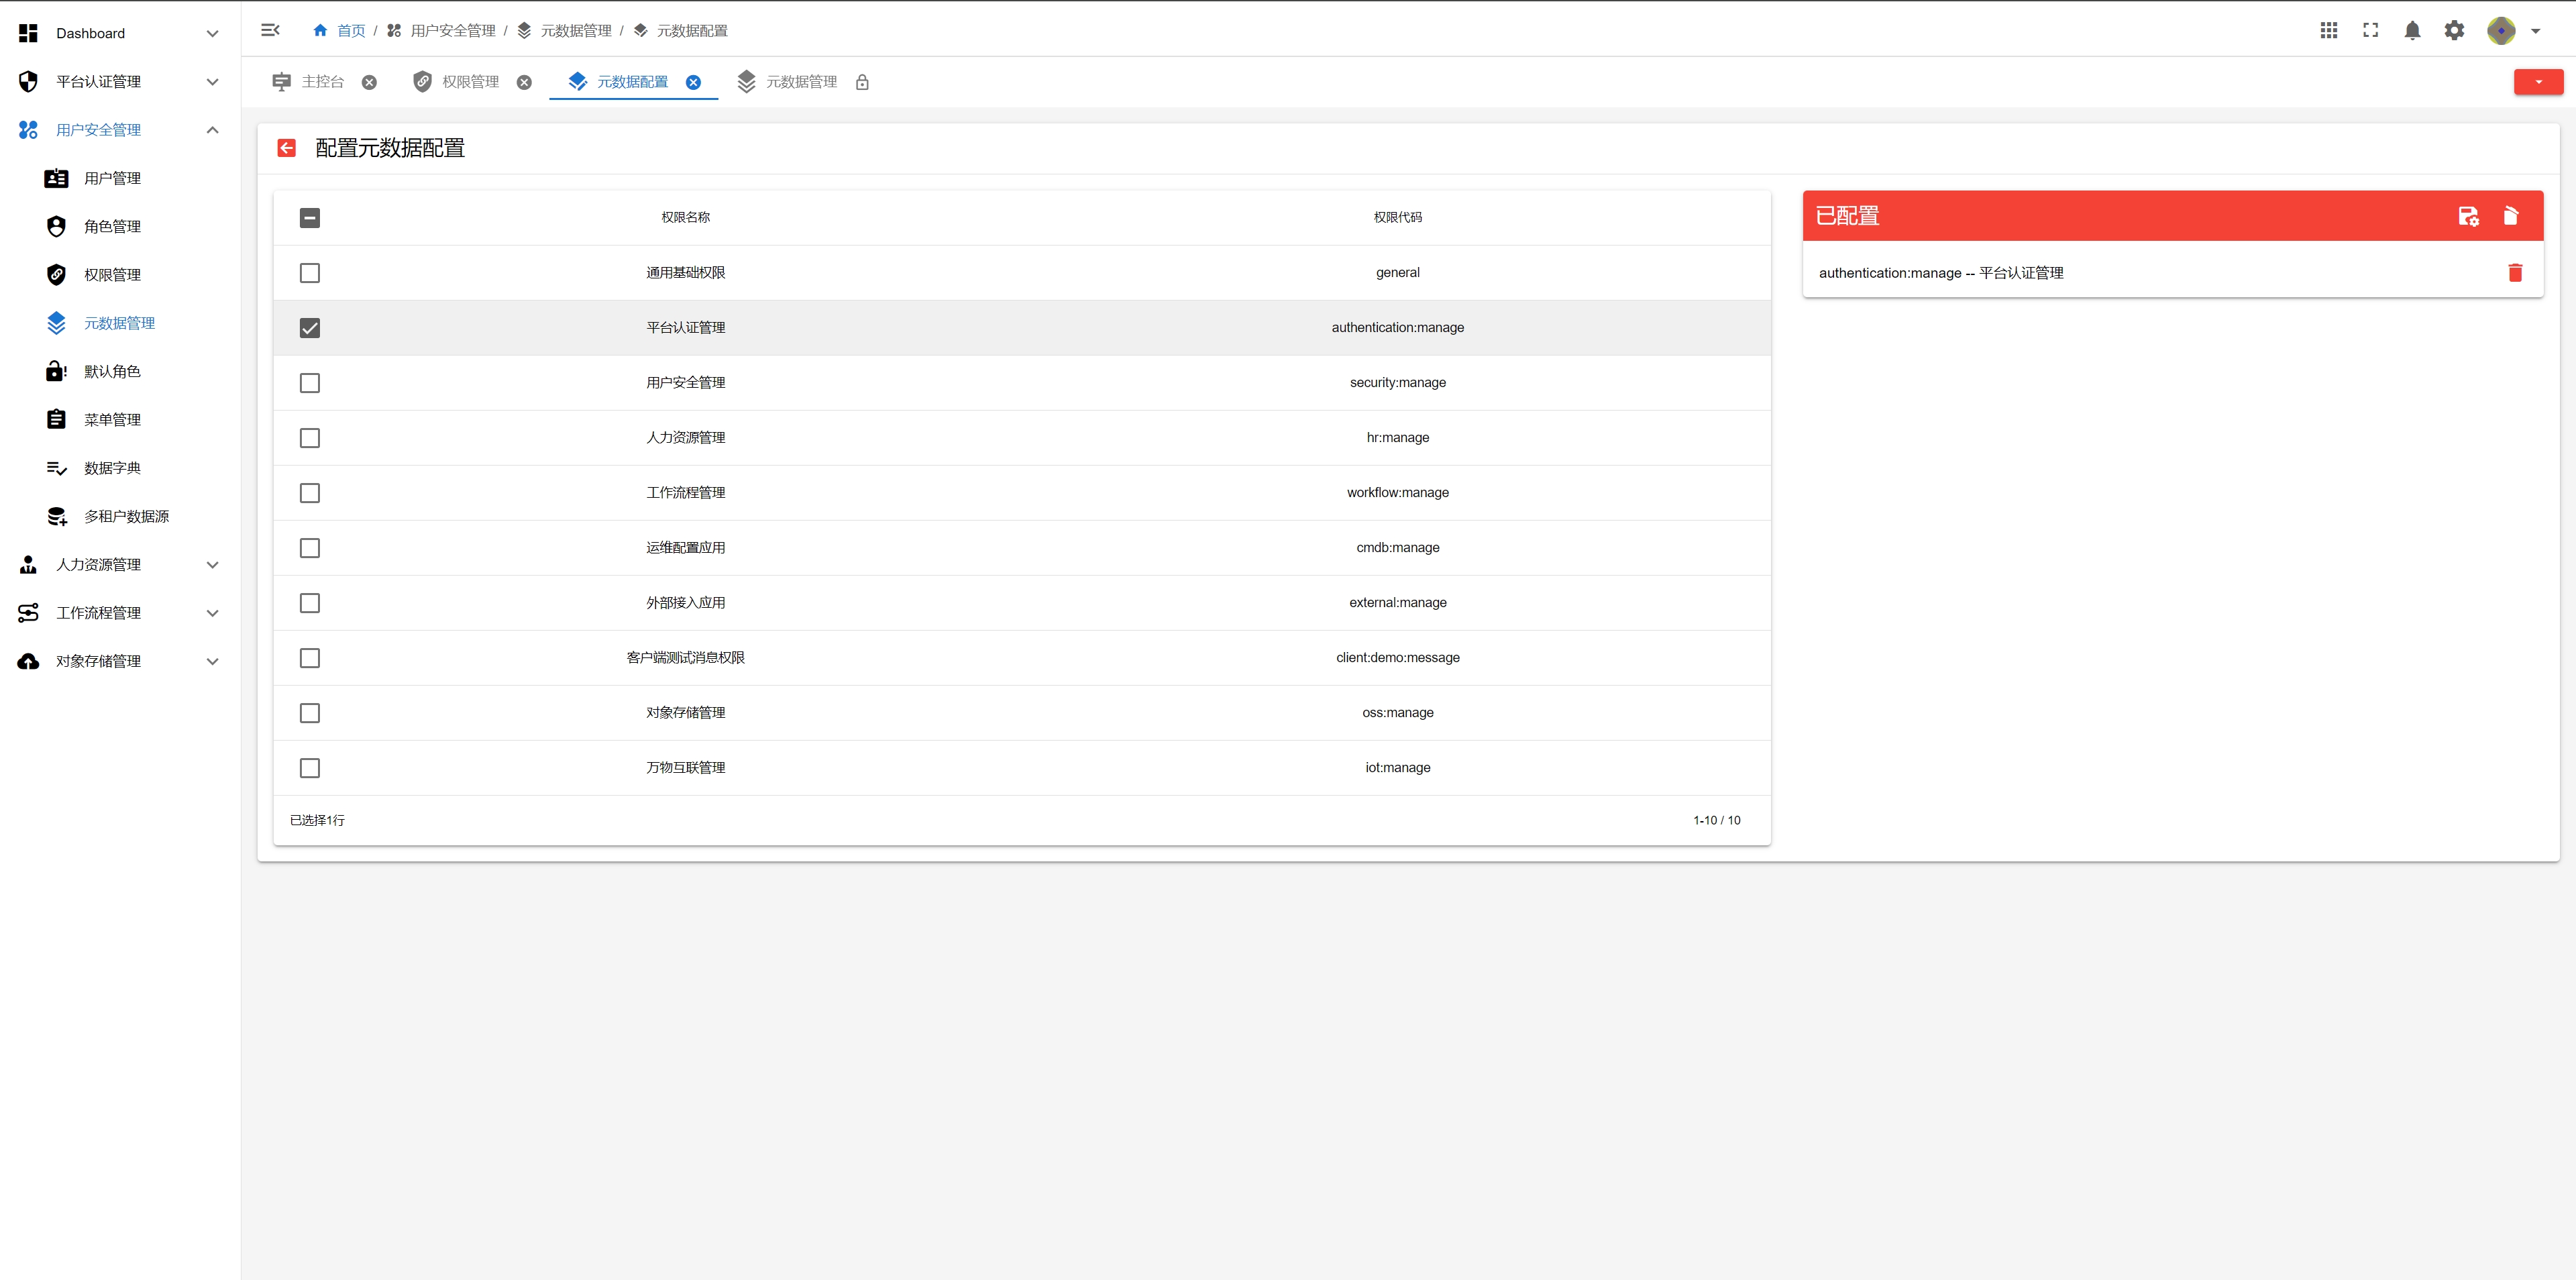This screenshot has width=2576, height=1280.
Task: Collapse sidebar with the menu toggle icon
Action: click(x=270, y=30)
